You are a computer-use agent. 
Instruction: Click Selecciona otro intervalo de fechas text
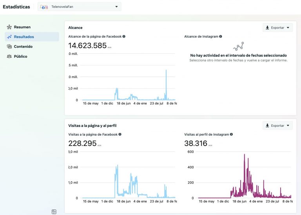(238, 60)
